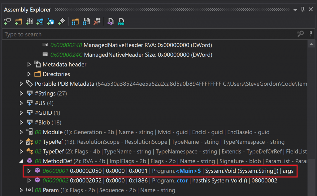The width and height of the screenshot is (317, 196).
Task: Select 'ManagedNativeHeader RVA: 0x00000000 (DWord)' row
Action: (148, 45)
